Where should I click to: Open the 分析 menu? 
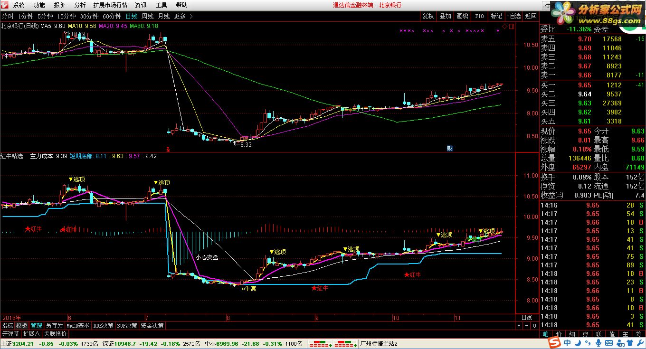click(80, 5)
